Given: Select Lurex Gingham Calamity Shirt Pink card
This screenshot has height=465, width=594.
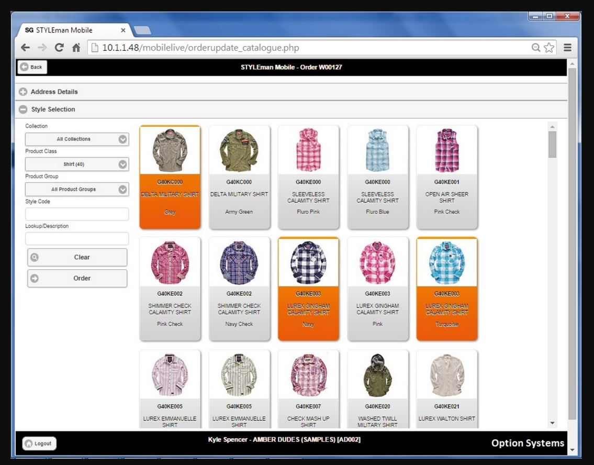Looking at the screenshot, I should point(378,289).
